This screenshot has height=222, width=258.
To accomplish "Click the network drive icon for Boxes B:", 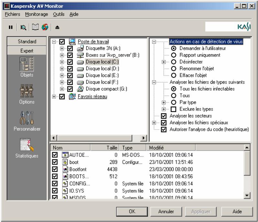I will click(80, 55).
